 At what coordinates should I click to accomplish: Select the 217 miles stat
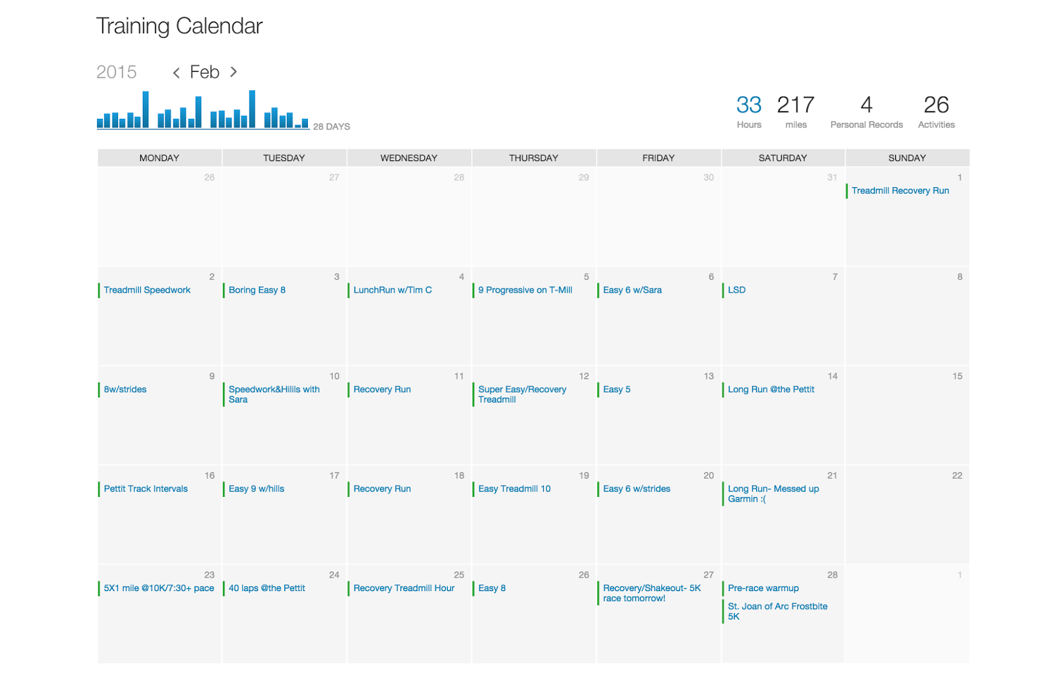[x=795, y=111]
